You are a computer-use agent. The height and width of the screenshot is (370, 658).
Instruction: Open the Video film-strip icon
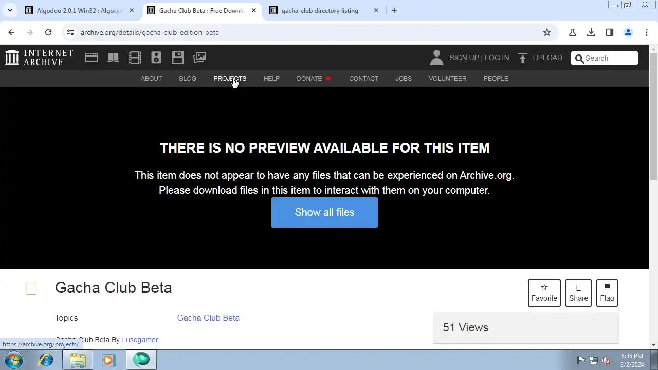[x=135, y=58]
